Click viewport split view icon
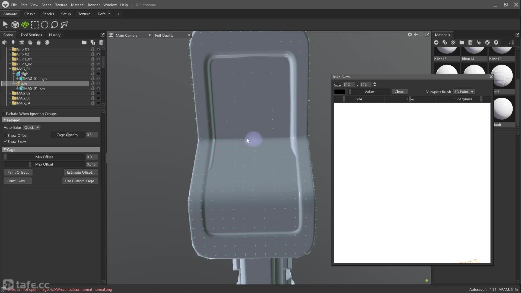 point(416,34)
